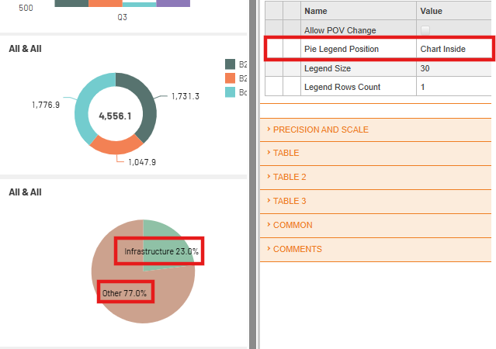Image resolution: width=496 pixels, height=349 pixels.
Task: Click the dark green legend swatch
Action: (230, 64)
